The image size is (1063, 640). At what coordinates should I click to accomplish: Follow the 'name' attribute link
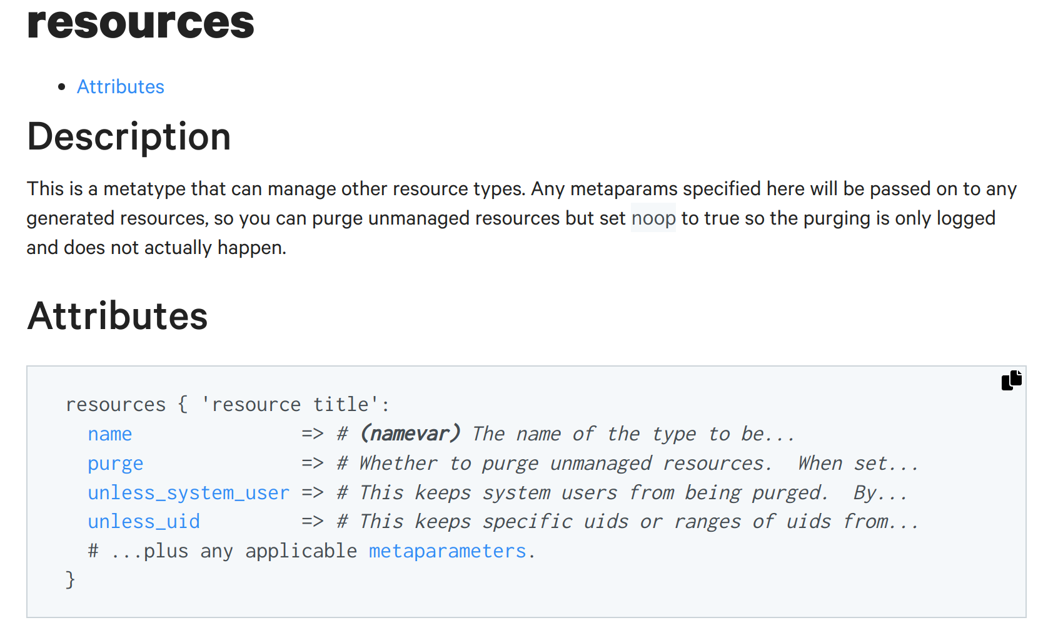tap(110, 434)
